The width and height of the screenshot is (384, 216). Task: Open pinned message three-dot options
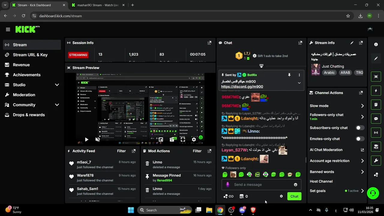(299, 75)
